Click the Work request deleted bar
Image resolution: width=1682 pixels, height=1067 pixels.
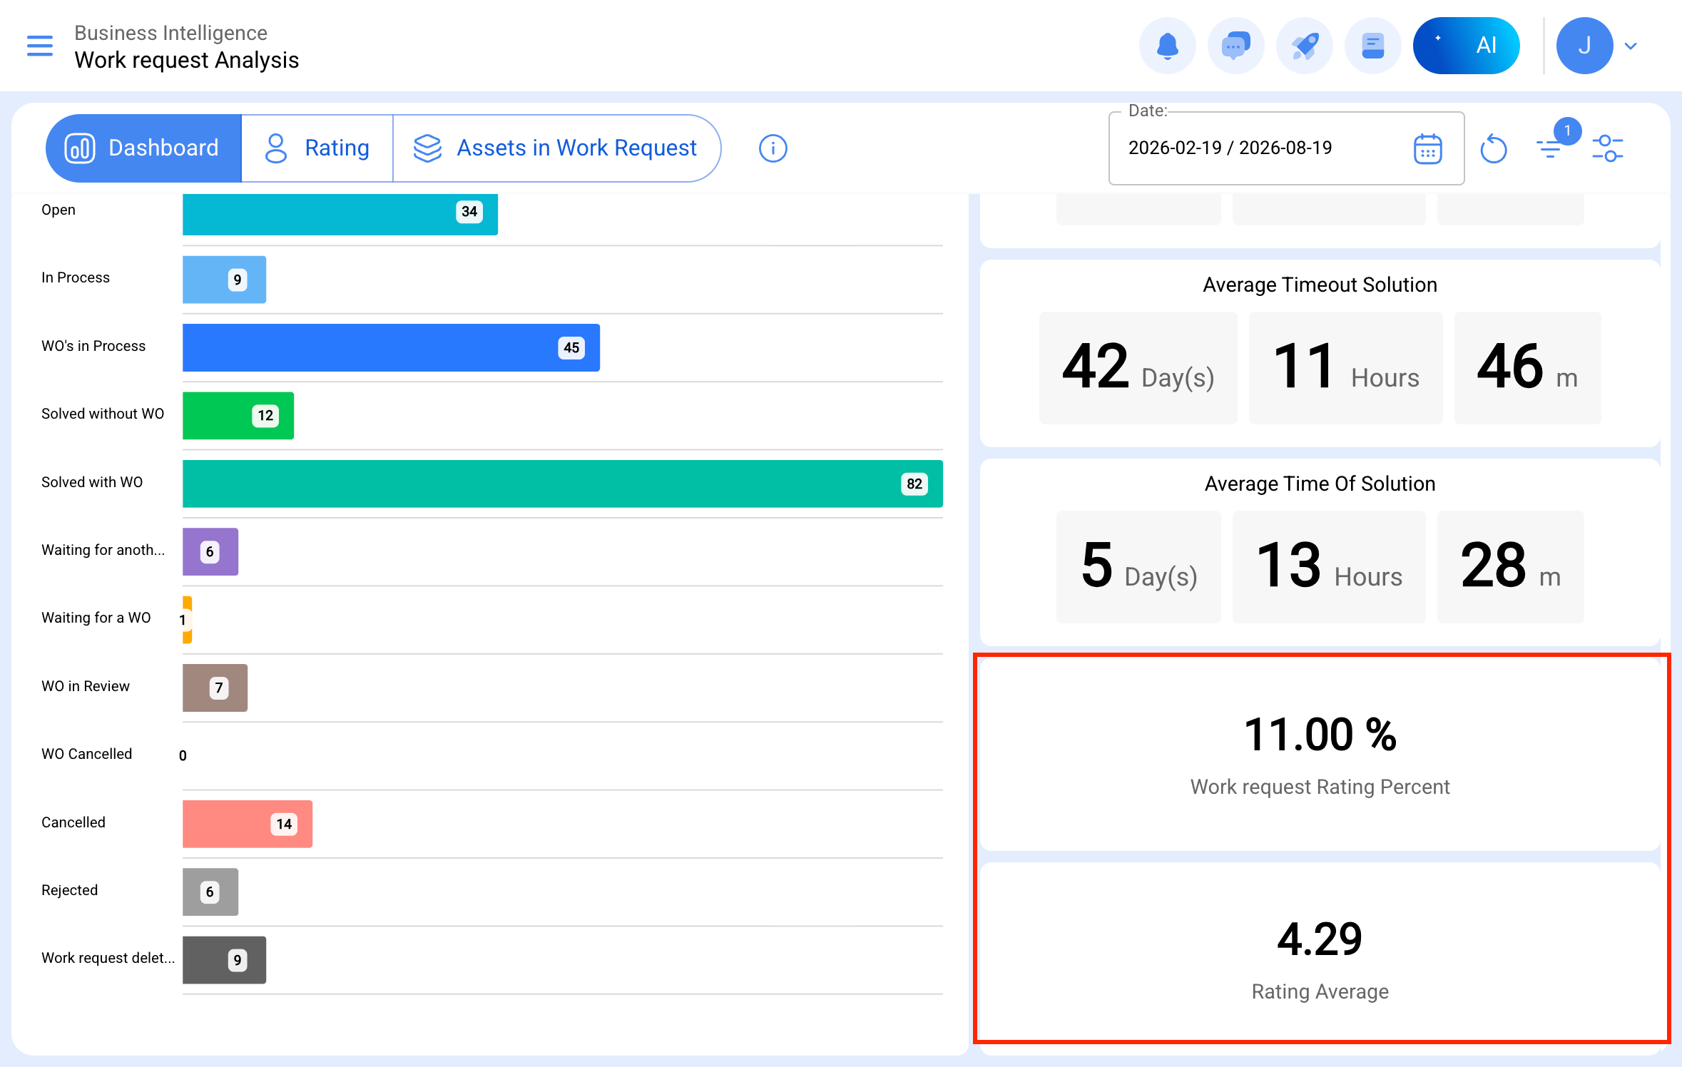224,960
